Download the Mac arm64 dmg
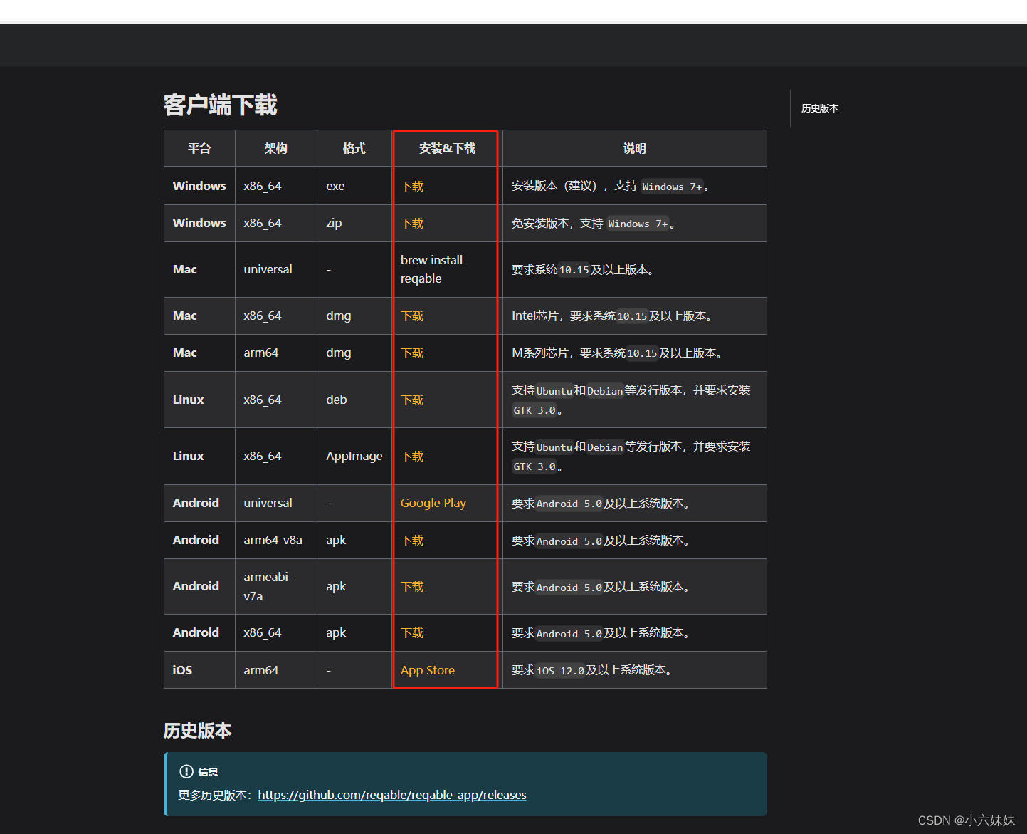This screenshot has height=834, width=1027. (x=412, y=353)
